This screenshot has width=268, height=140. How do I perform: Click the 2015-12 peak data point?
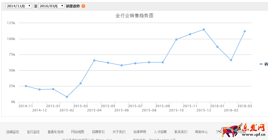(204, 29)
